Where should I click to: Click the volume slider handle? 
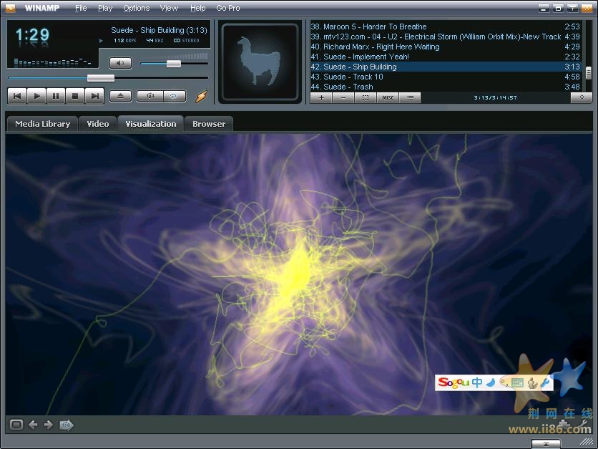tap(174, 64)
